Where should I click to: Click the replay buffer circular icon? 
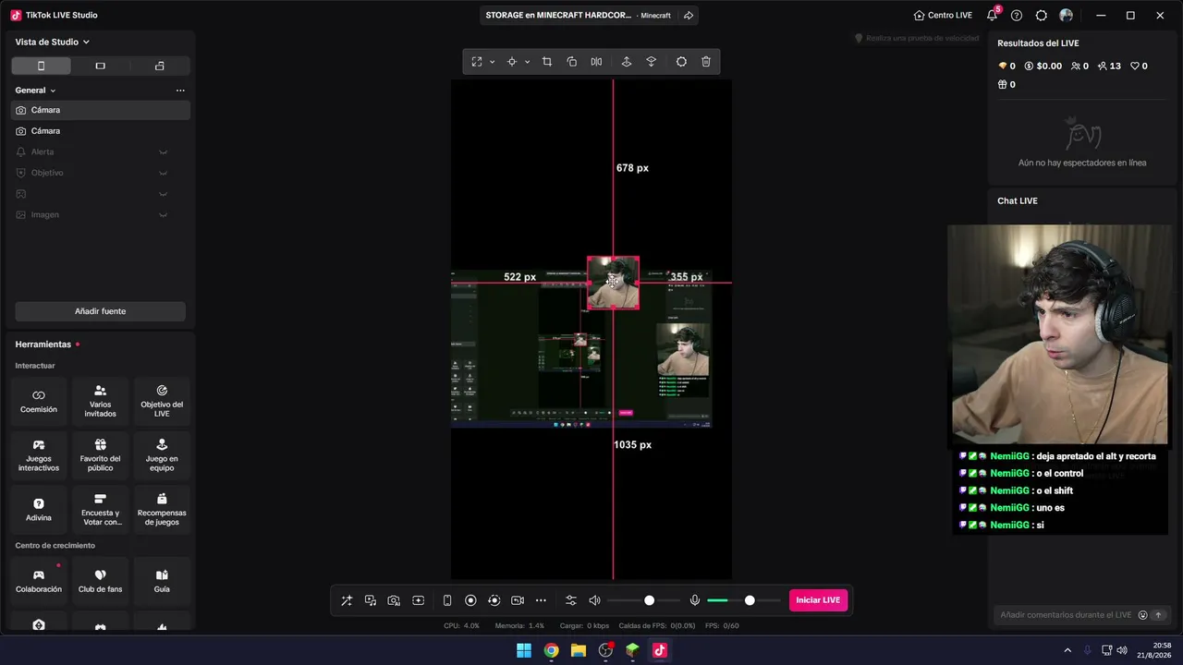[494, 600]
